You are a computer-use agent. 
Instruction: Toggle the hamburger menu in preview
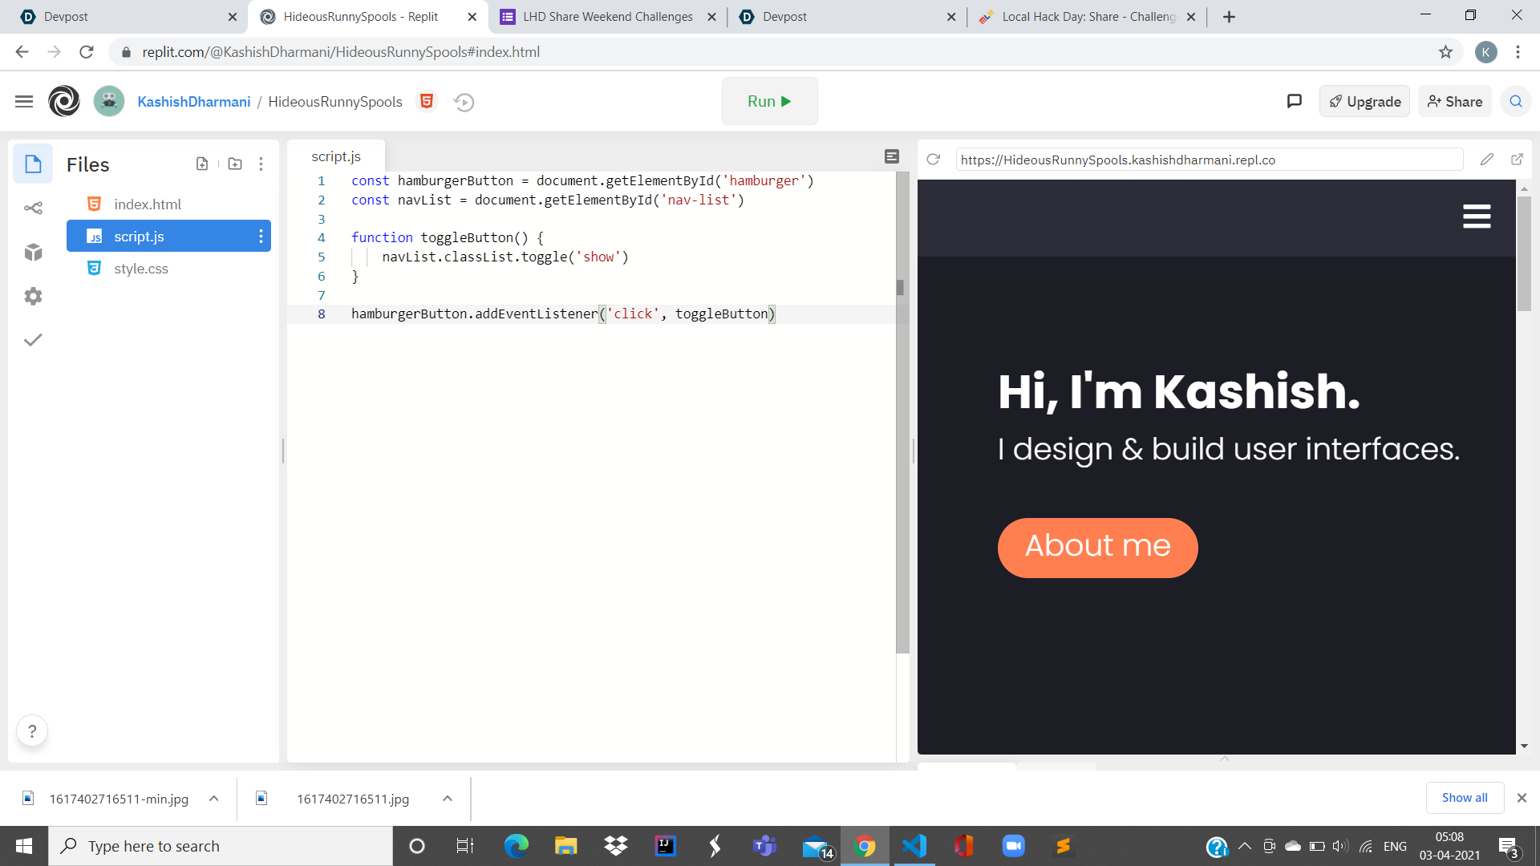point(1476,216)
